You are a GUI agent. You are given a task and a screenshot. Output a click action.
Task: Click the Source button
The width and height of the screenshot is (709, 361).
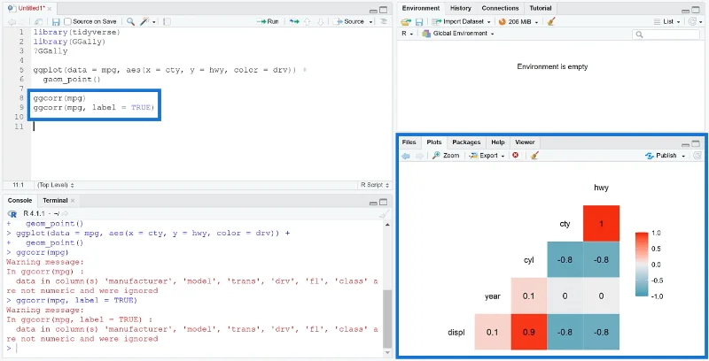349,21
